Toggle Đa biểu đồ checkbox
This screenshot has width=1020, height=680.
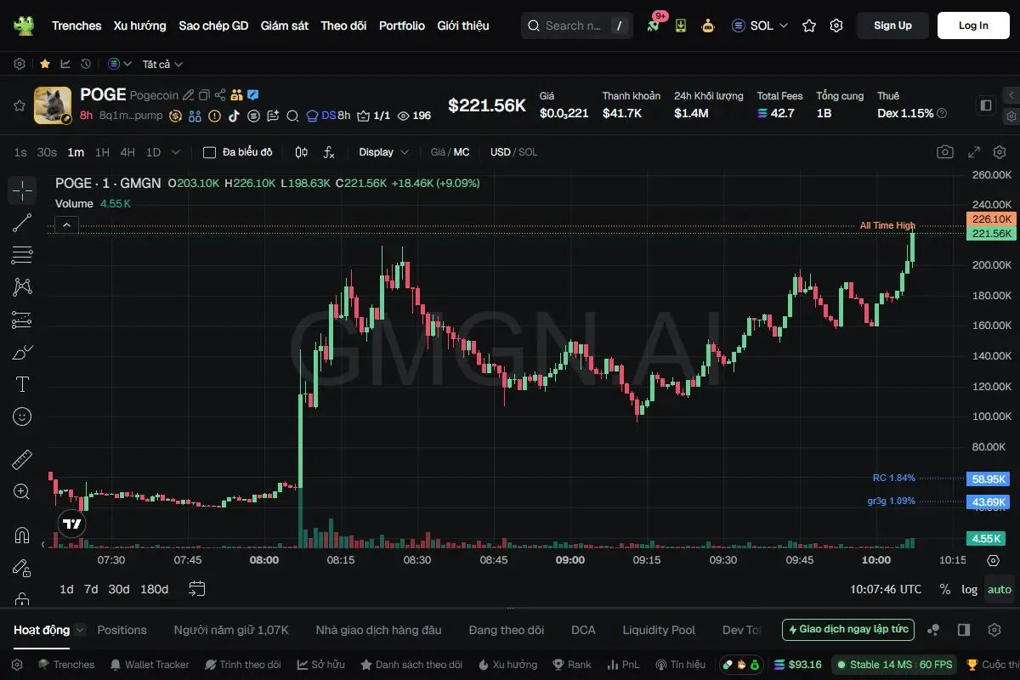[209, 152]
